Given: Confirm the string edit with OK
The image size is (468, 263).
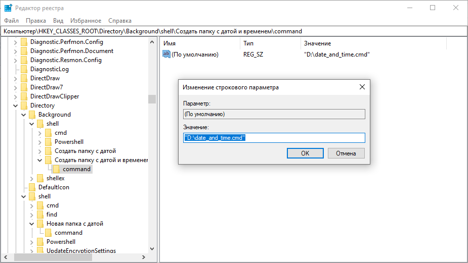Looking at the screenshot, I should pyautogui.click(x=305, y=153).
